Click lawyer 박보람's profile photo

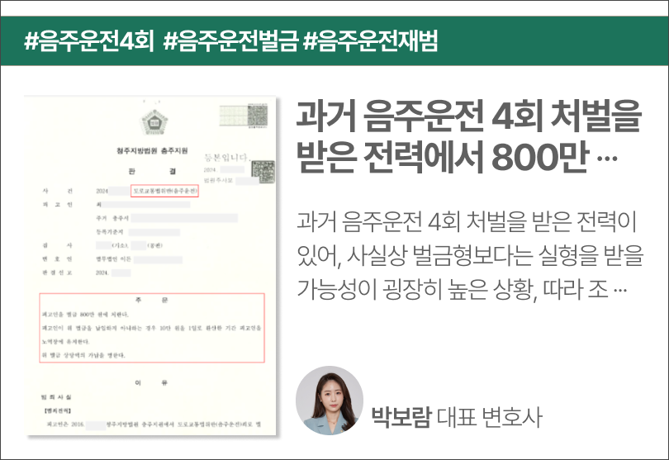(329, 401)
